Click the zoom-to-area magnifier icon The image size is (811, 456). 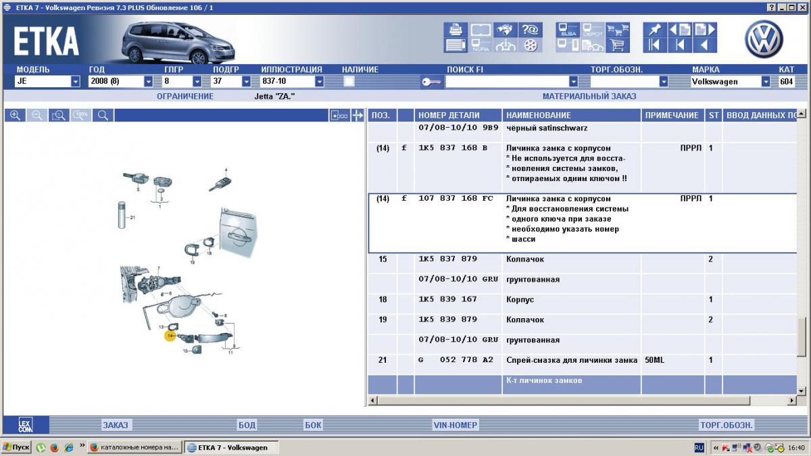click(59, 116)
